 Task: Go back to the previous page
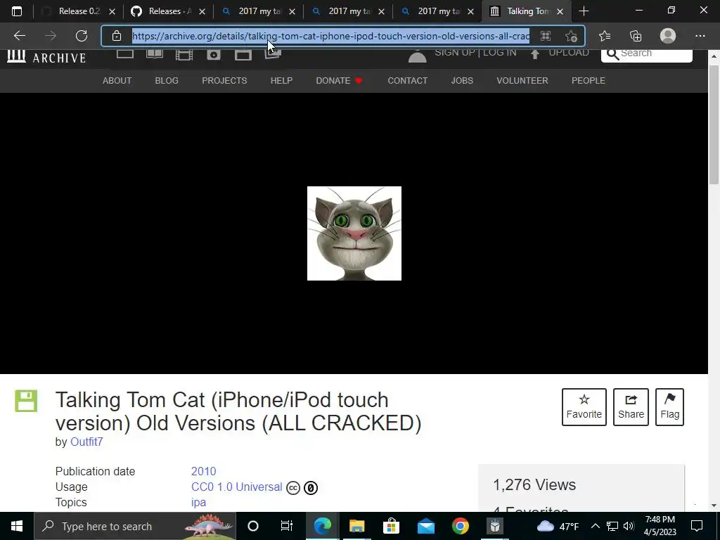pyautogui.click(x=19, y=36)
